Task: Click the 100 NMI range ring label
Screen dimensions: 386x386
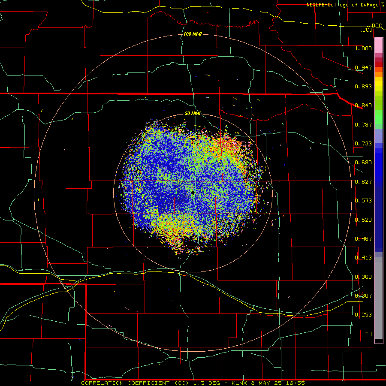Action: (x=193, y=34)
